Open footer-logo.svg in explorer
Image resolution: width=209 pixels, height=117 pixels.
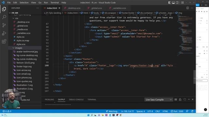[24, 66]
